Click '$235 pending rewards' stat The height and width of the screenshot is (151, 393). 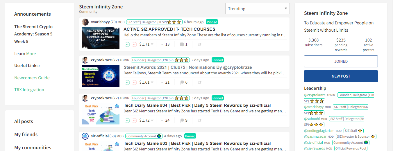[x=341, y=45]
